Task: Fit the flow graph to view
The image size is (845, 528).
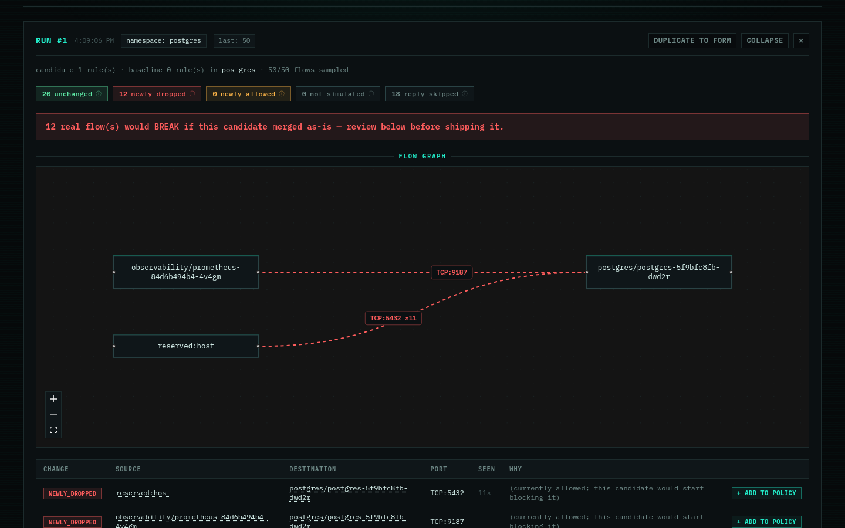Action: point(53,430)
